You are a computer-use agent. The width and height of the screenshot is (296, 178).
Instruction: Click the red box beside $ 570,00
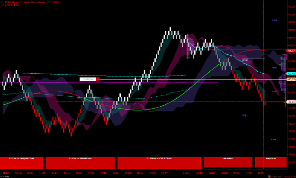[x=98, y=79]
